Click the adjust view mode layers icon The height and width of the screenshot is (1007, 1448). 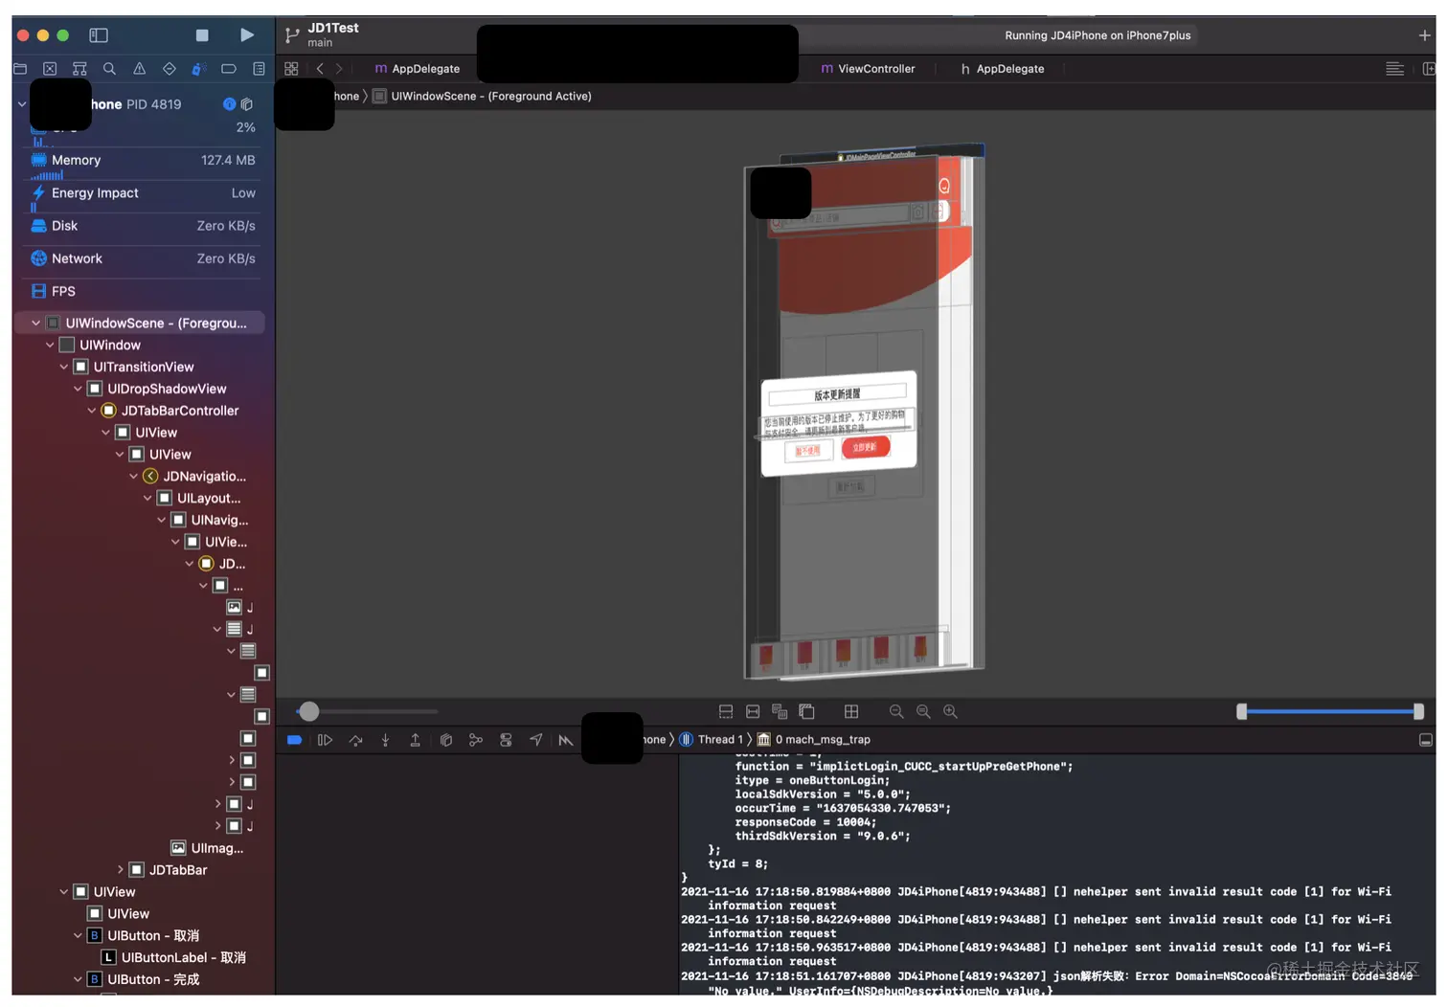tap(780, 712)
